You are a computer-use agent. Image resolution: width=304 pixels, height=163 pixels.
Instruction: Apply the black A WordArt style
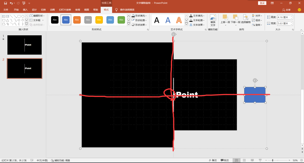[x=157, y=20]
